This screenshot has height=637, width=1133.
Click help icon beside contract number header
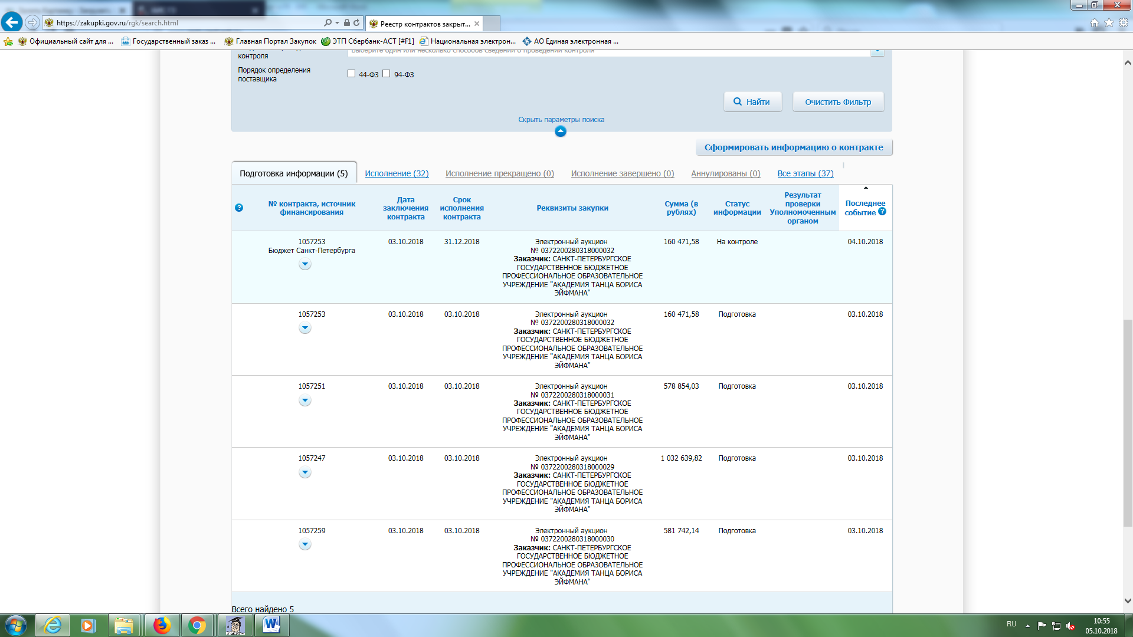pos(239,208)
